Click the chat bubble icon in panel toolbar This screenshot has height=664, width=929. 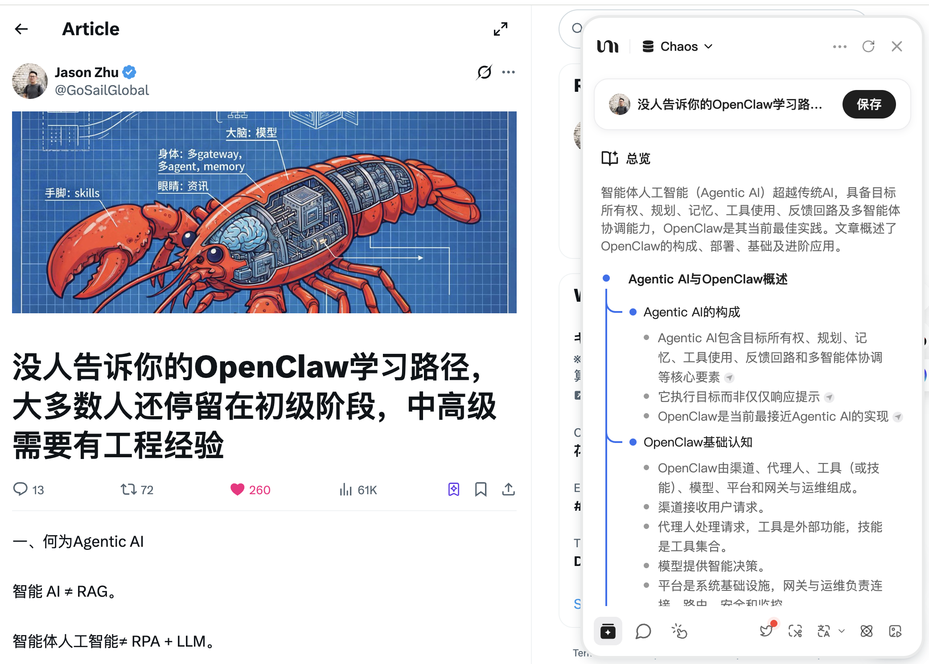643,631
